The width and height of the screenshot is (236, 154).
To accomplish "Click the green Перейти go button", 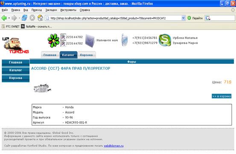I will tap(195, 18).
